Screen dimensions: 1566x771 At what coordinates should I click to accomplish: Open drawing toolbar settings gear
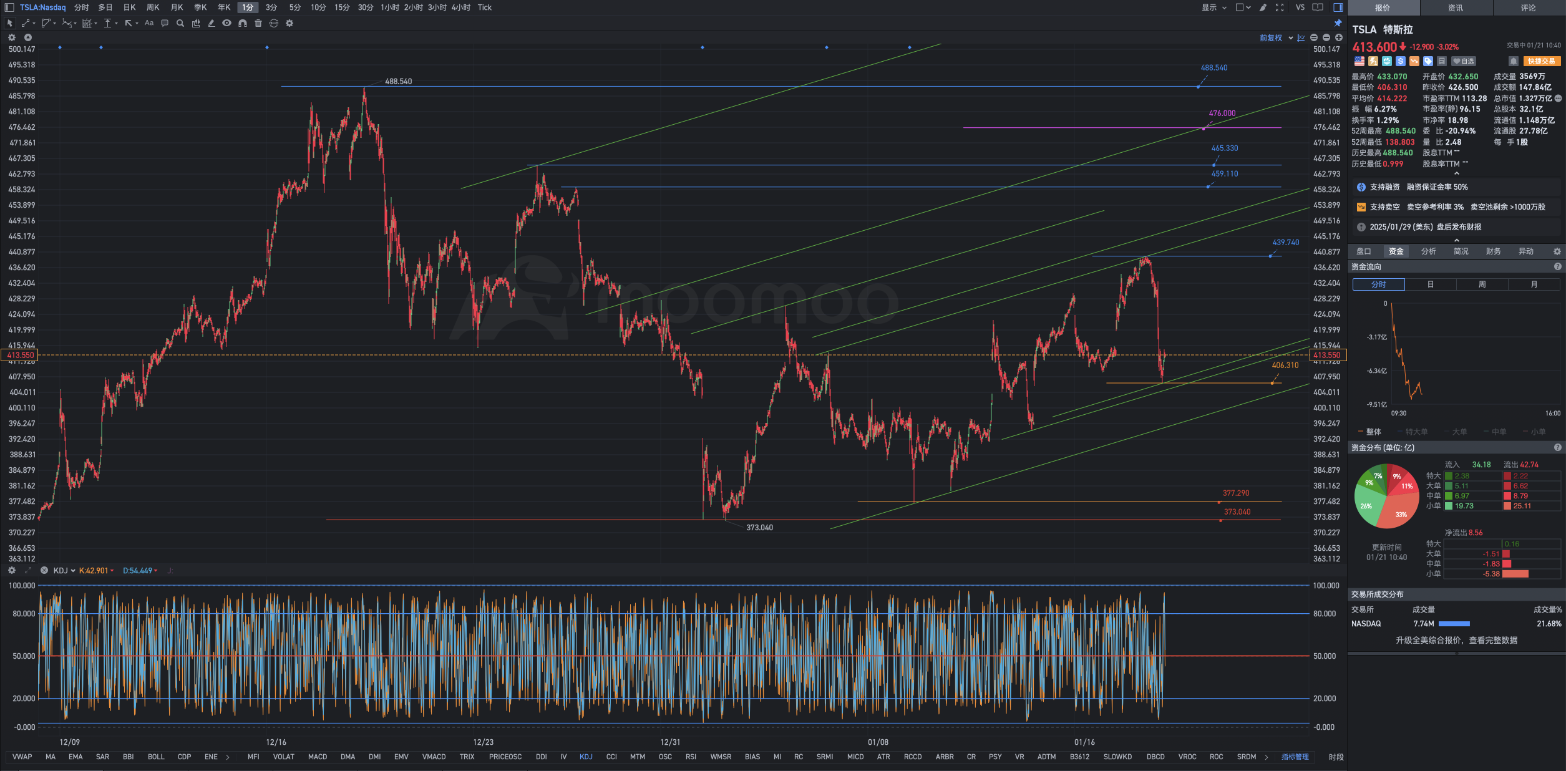pos(289,23)
